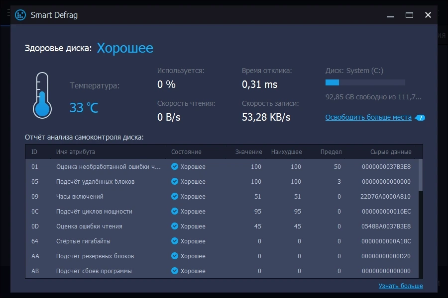Click the SMART table vertical scrollbar thumb

coord(420,175)
